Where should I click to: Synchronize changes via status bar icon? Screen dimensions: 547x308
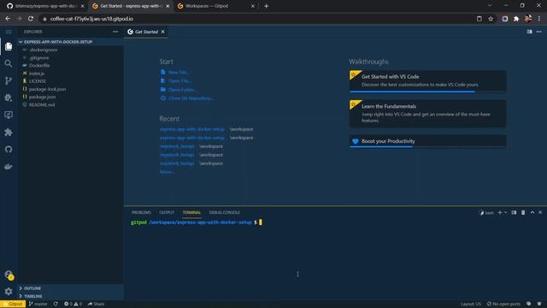[56, 304]
